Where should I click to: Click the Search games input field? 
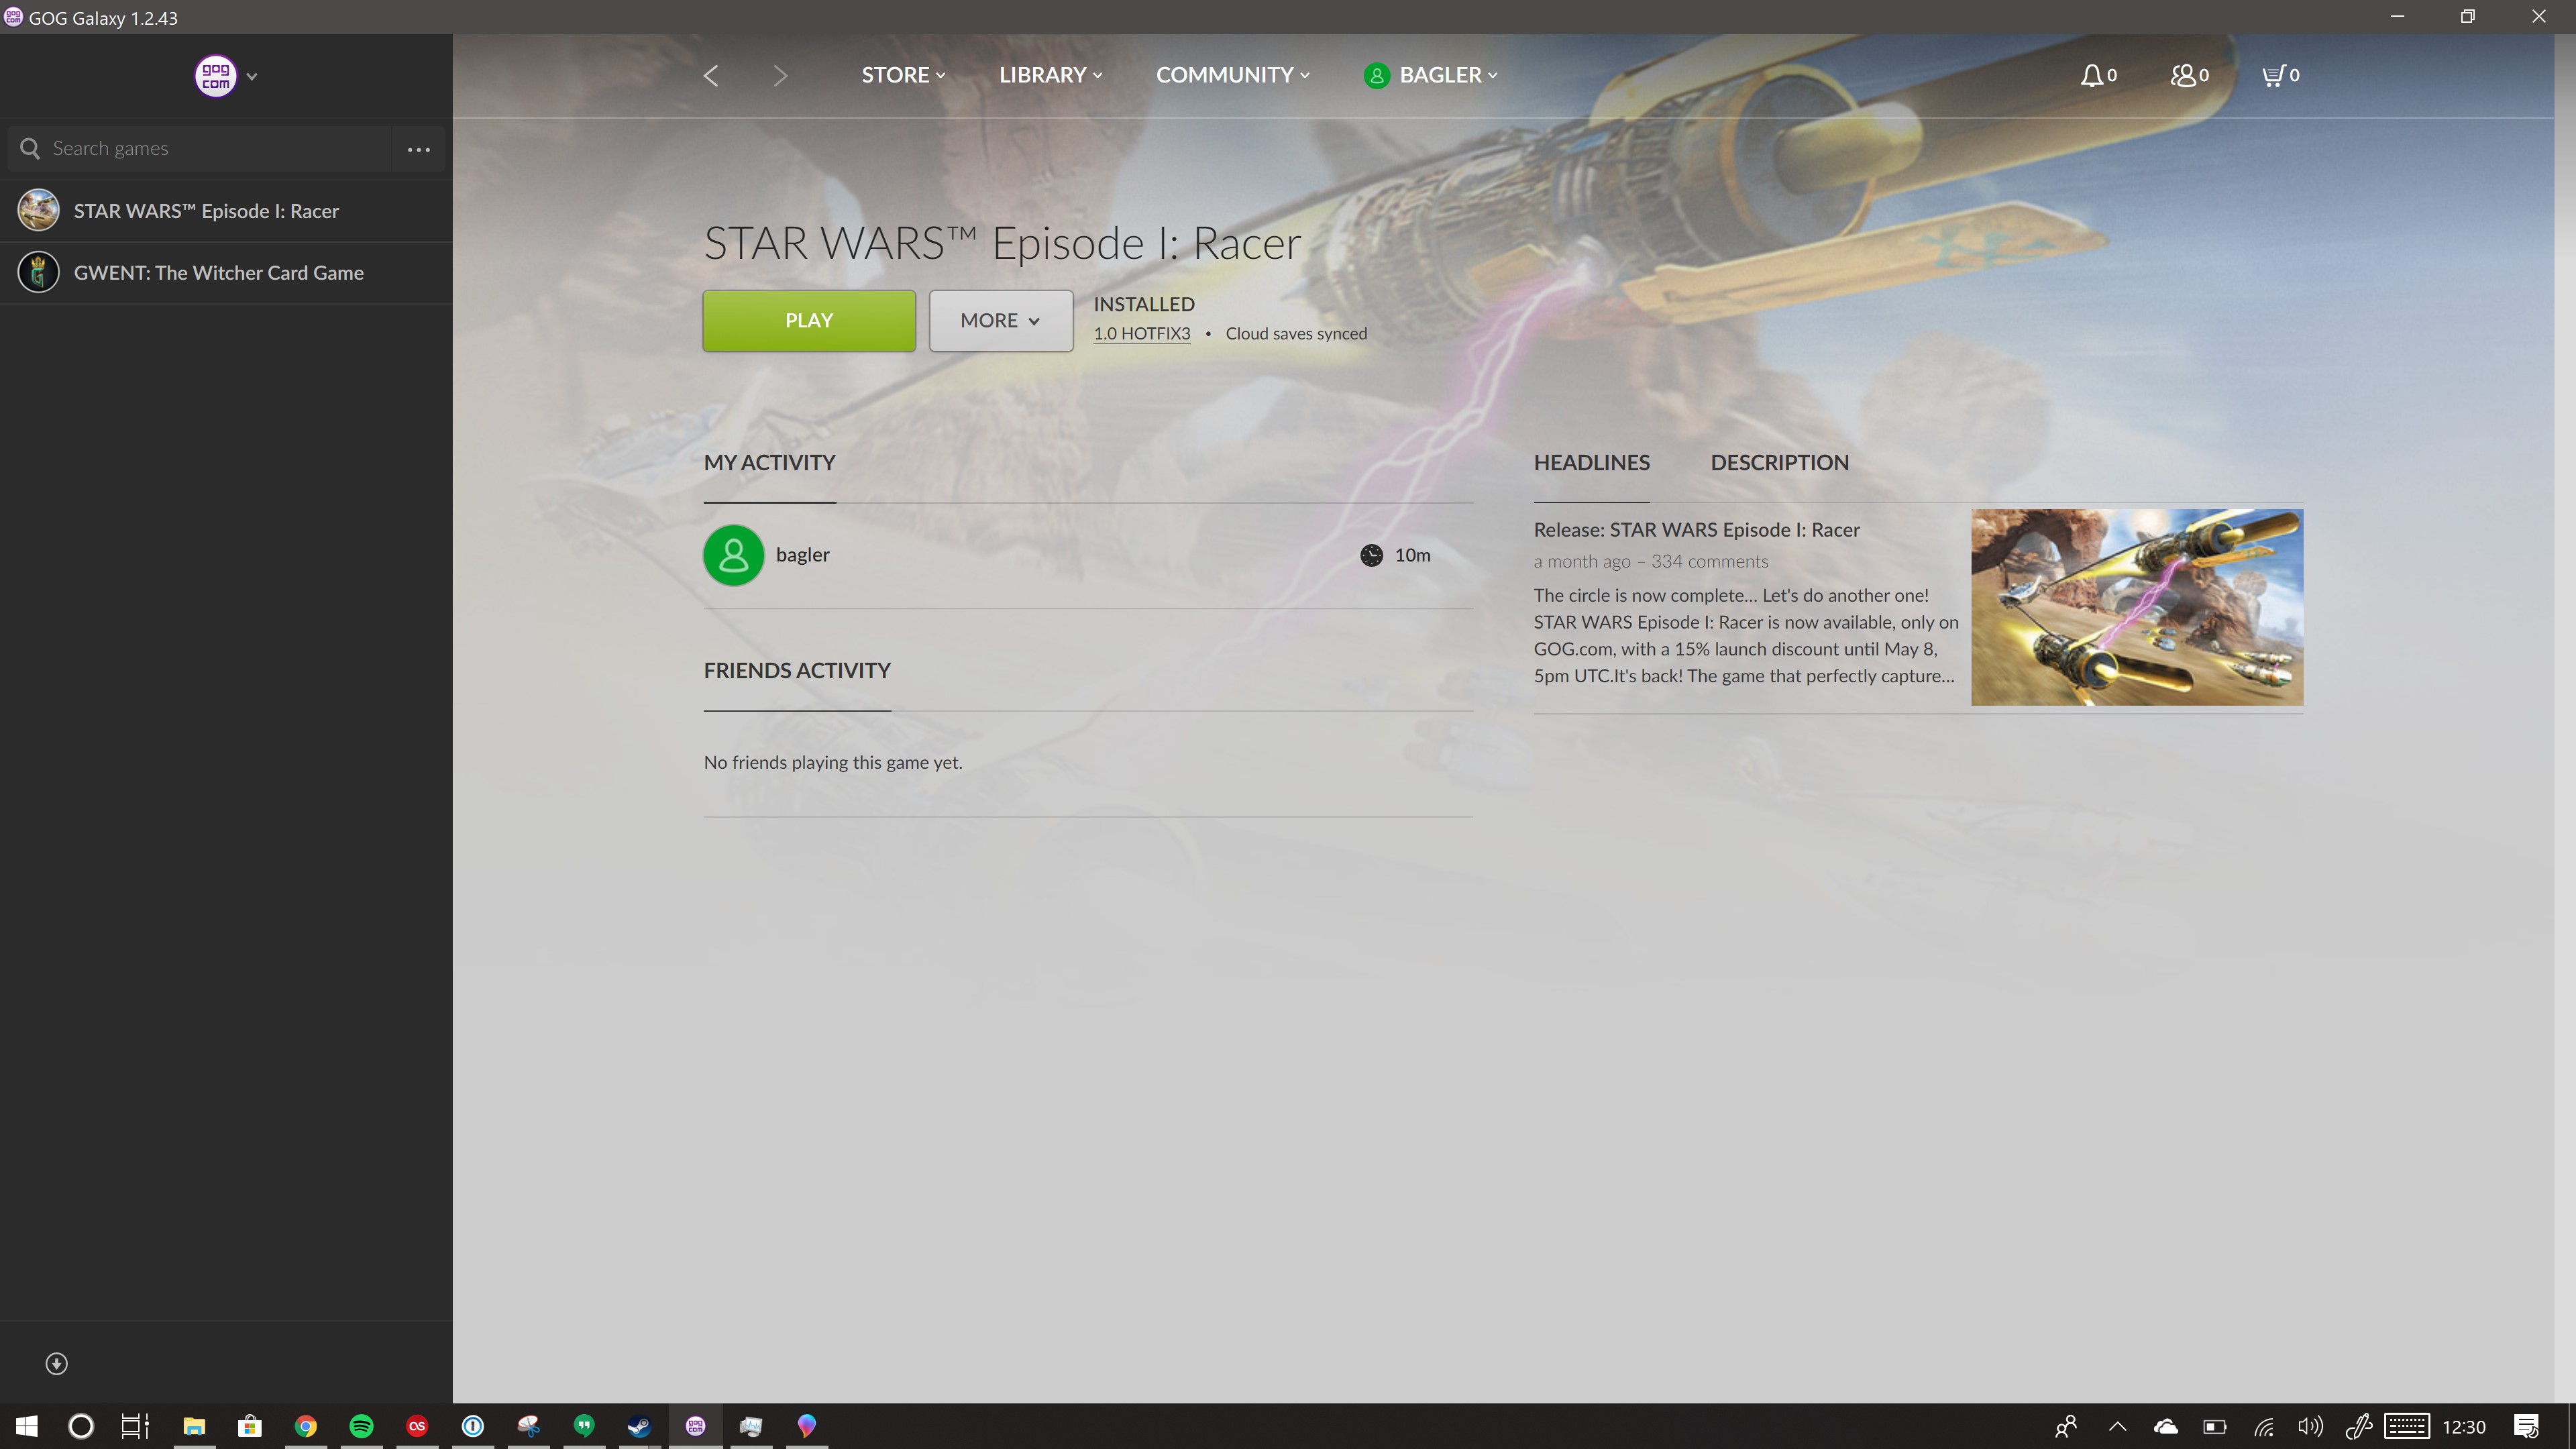tap(210, 149)
